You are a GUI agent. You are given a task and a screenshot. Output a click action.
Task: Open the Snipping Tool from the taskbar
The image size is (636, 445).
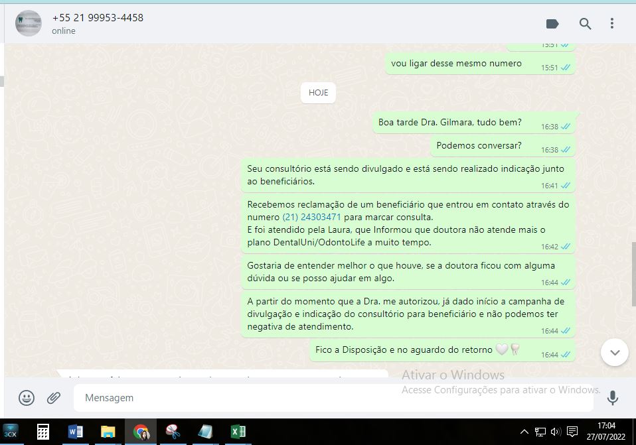click(173, 432)
